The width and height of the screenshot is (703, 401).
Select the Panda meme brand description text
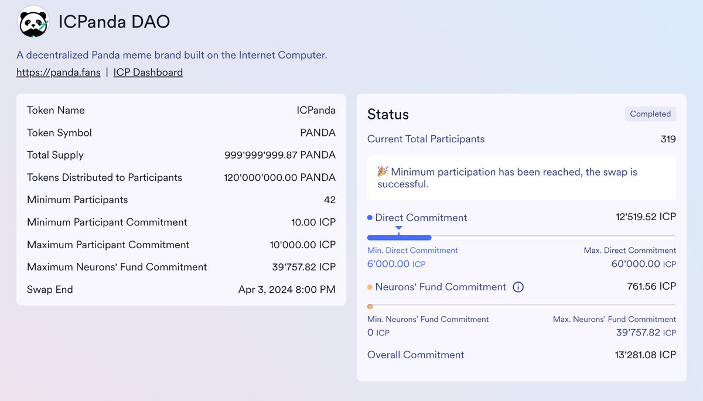click(x=172, y=55)
